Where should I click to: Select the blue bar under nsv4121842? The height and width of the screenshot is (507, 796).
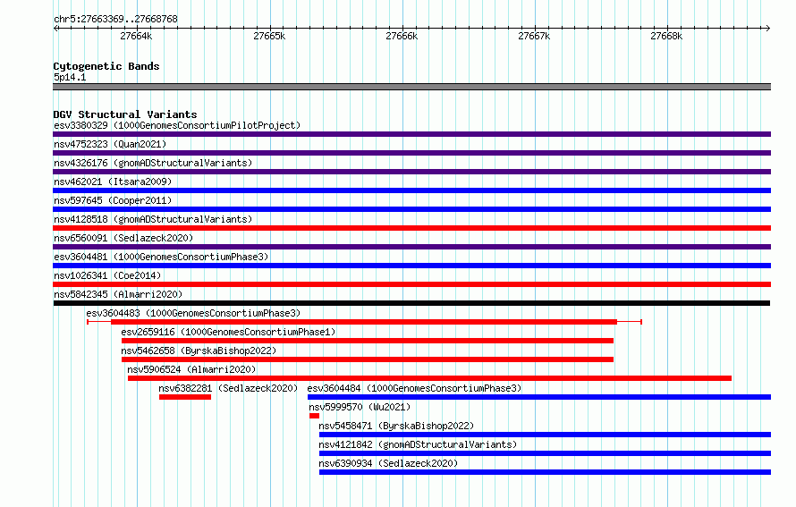546,453
